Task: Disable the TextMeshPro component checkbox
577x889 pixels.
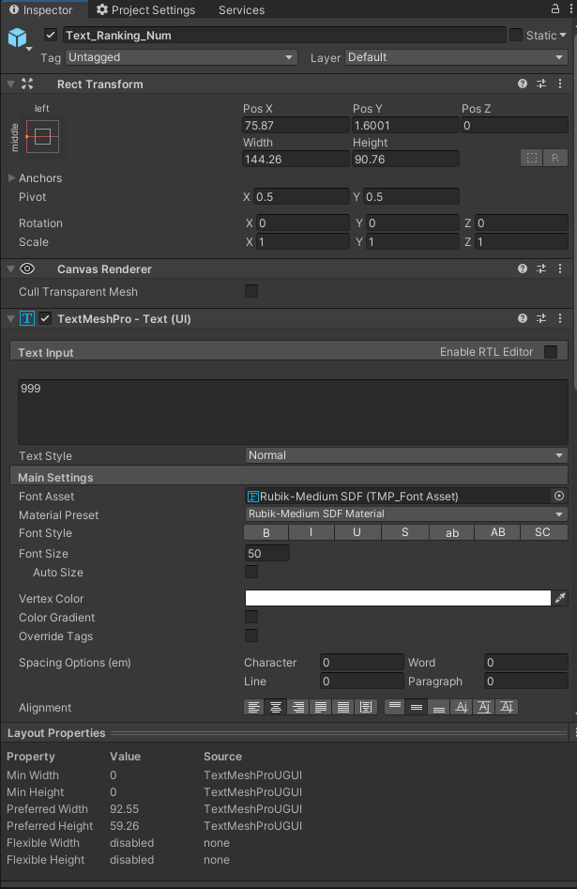Action: pyautogui.click(x=45, y=318)
